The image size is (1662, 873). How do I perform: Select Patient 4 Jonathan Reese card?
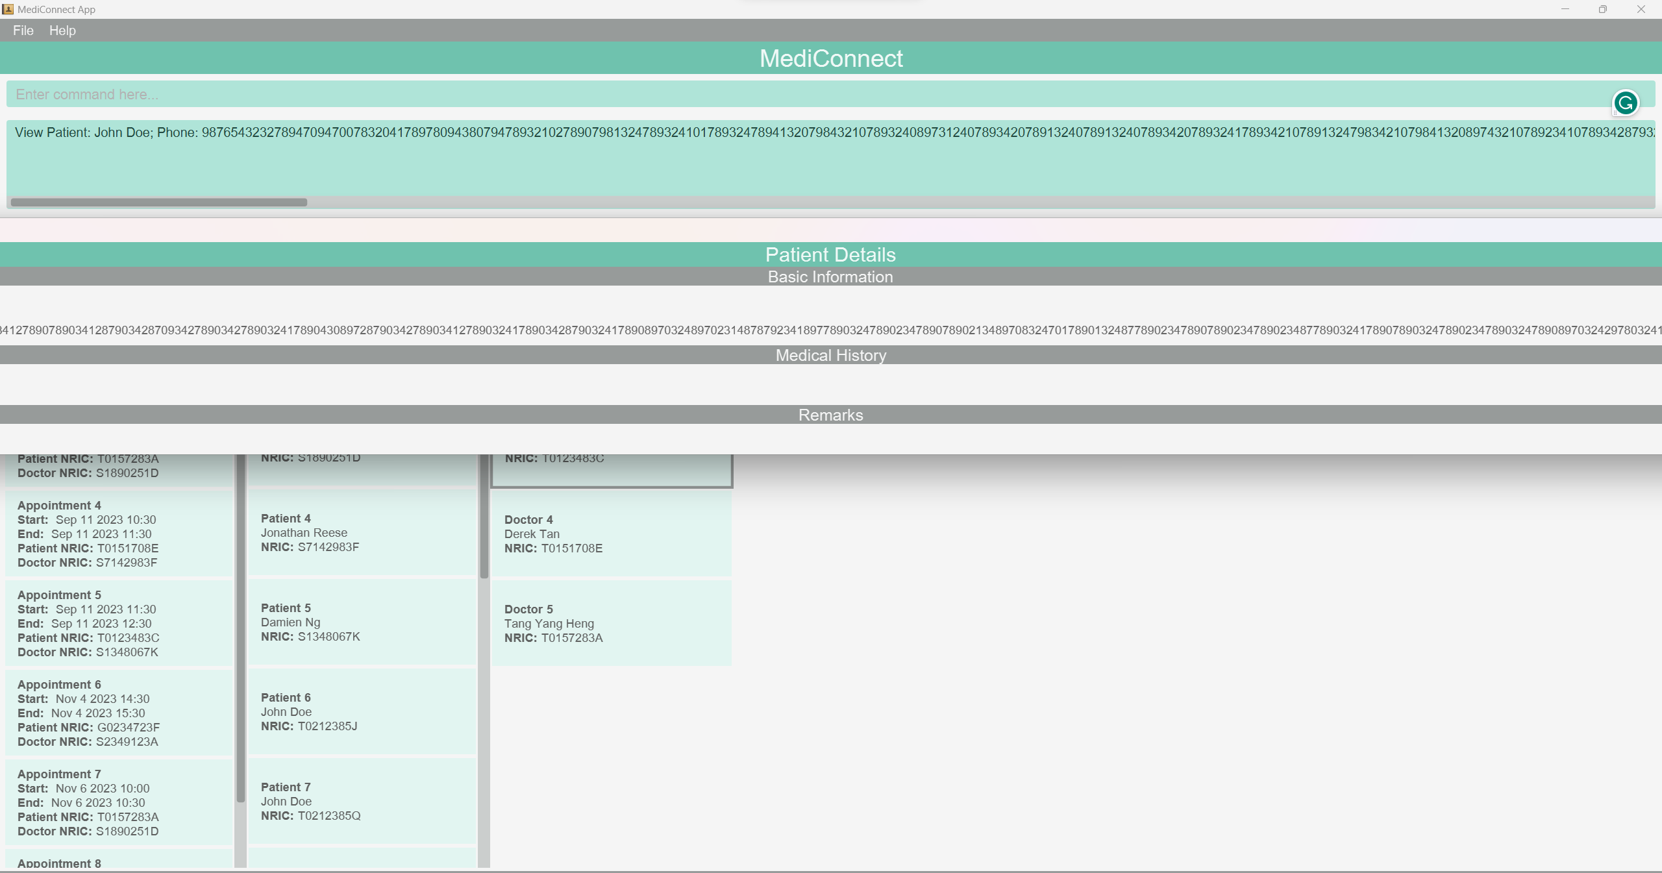(x=362, y=532)
